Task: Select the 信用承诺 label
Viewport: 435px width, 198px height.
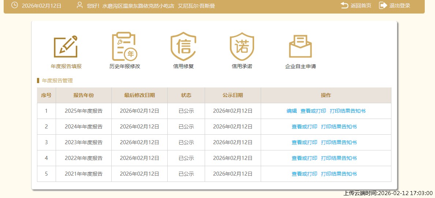Action: pyautogui.click(x=242, y=67)
